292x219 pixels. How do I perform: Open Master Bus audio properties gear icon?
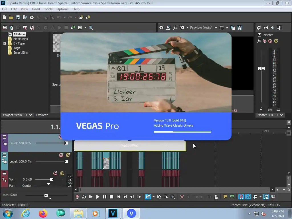[259, 28]
